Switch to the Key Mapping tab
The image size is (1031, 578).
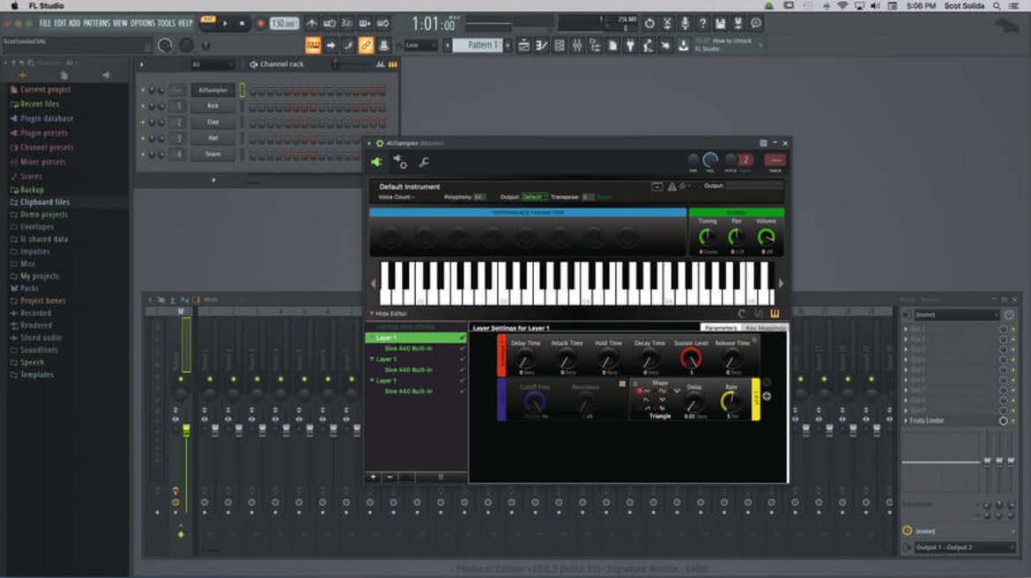tap(765, 327)
